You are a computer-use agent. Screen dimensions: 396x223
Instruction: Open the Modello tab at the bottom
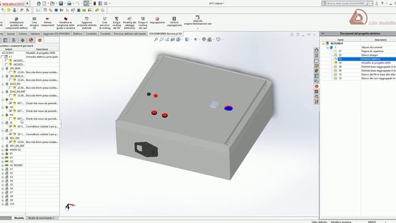tap(19, 218)
